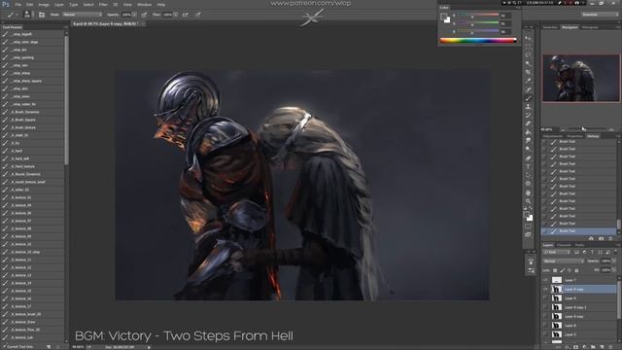
Task: Open the File menu
Action: (17, 4)
